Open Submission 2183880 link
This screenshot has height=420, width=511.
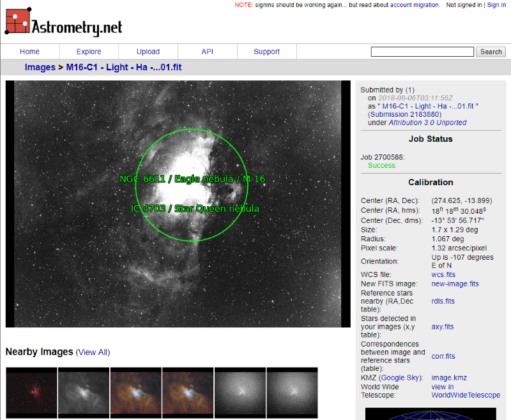point(405,114)
